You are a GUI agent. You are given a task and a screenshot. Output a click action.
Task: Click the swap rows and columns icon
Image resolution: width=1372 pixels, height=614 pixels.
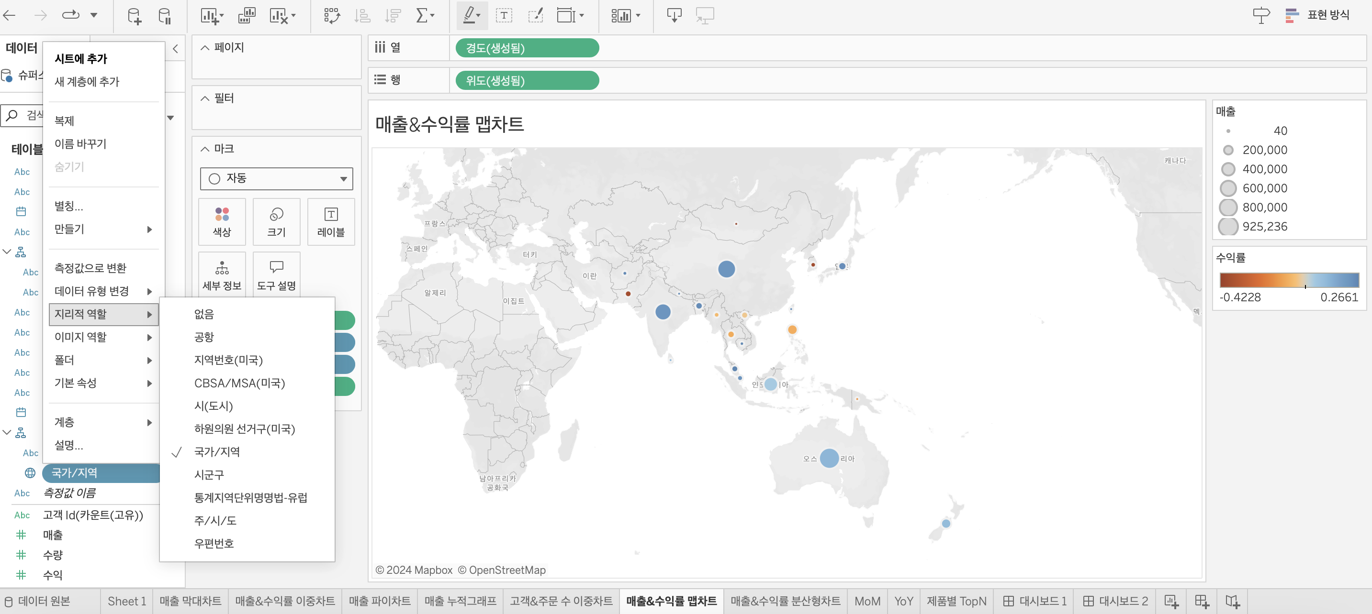coord(331,16)
